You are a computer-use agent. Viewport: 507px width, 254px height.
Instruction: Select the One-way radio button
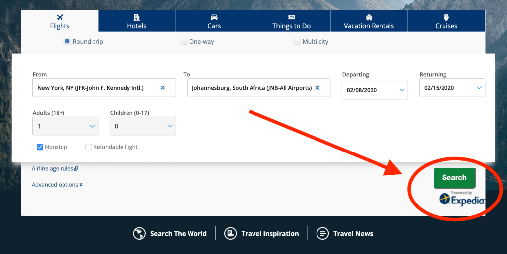pyautogui.click(x=184, y=42)
